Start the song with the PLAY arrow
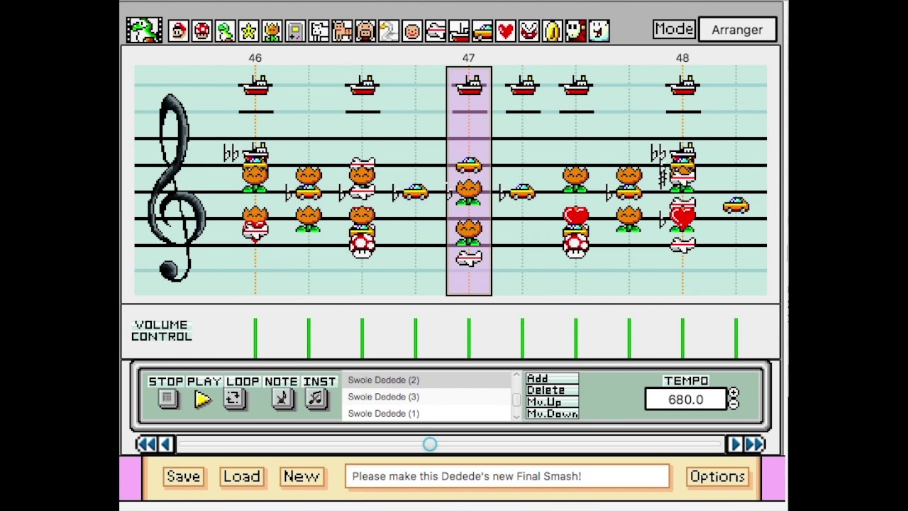The width and height of the screenshot is (908, 511). (203, 399)
